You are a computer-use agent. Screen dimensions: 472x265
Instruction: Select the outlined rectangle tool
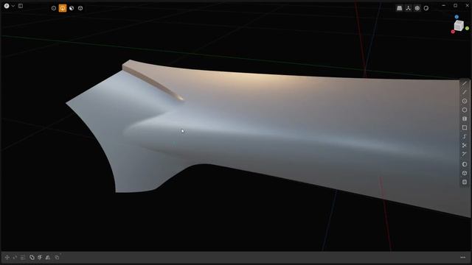[x=465, y=127]
